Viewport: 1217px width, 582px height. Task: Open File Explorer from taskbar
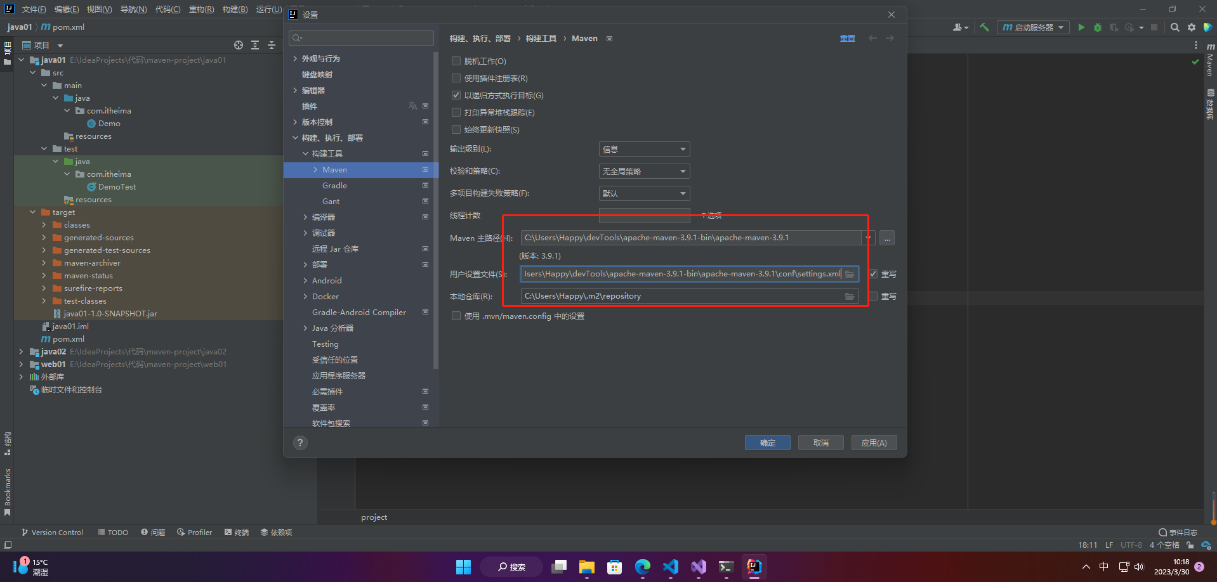[587, 566]
